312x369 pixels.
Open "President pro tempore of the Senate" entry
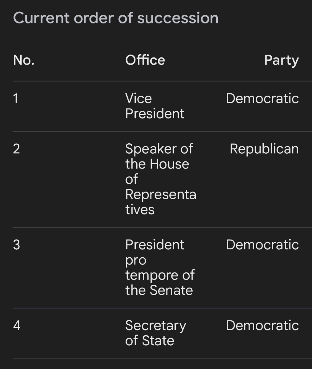(x=160, y=267)
